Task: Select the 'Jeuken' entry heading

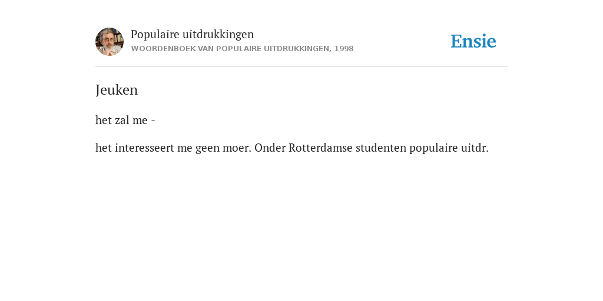Action: (117, 90)
